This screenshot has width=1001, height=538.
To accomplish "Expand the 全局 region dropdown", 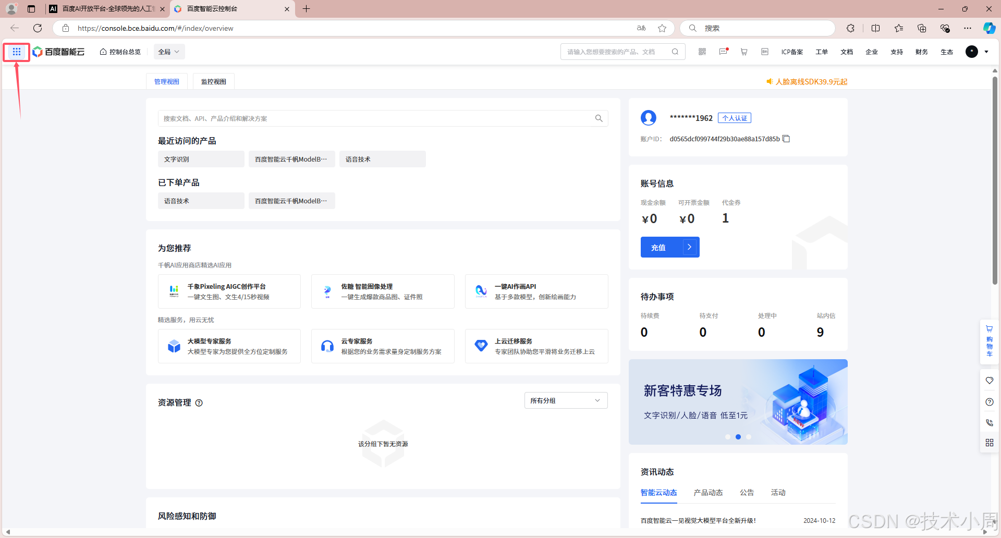I will click(x=169, y=52).
